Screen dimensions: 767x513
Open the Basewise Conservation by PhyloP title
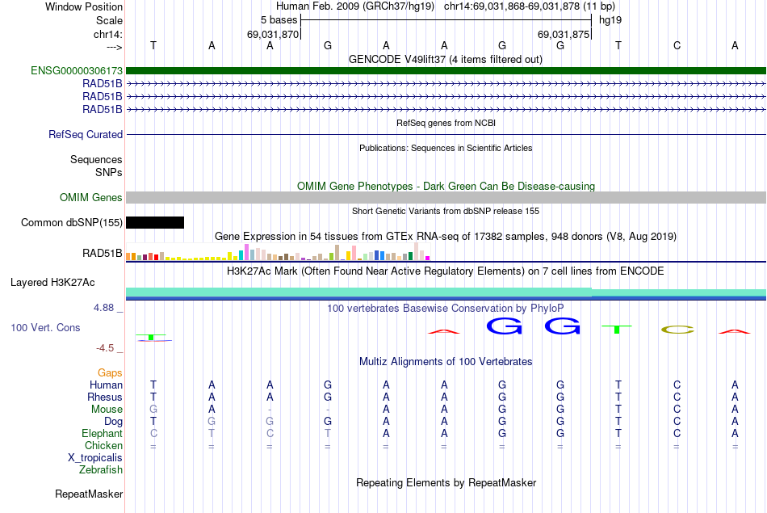446,309
